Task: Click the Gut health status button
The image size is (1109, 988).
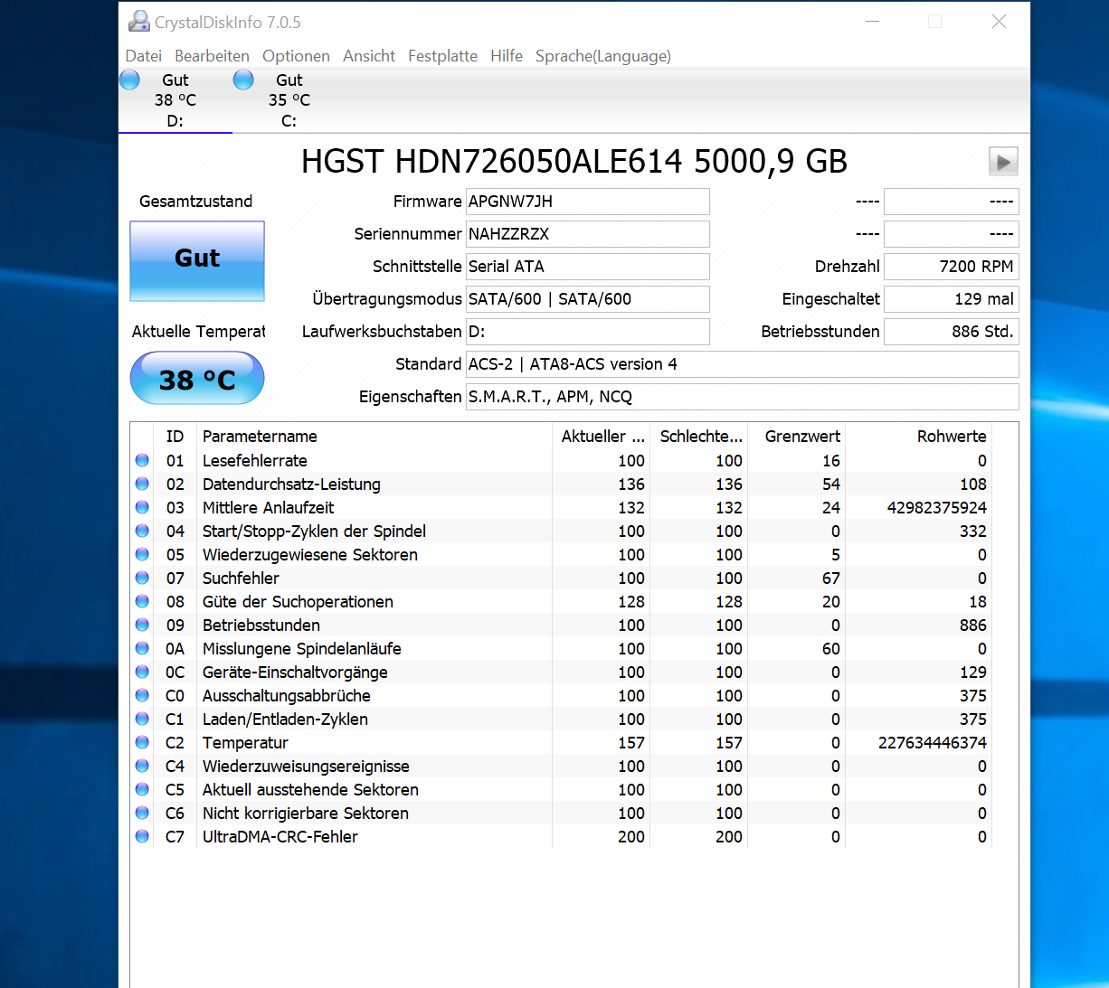Action: (x=197, y=260)
